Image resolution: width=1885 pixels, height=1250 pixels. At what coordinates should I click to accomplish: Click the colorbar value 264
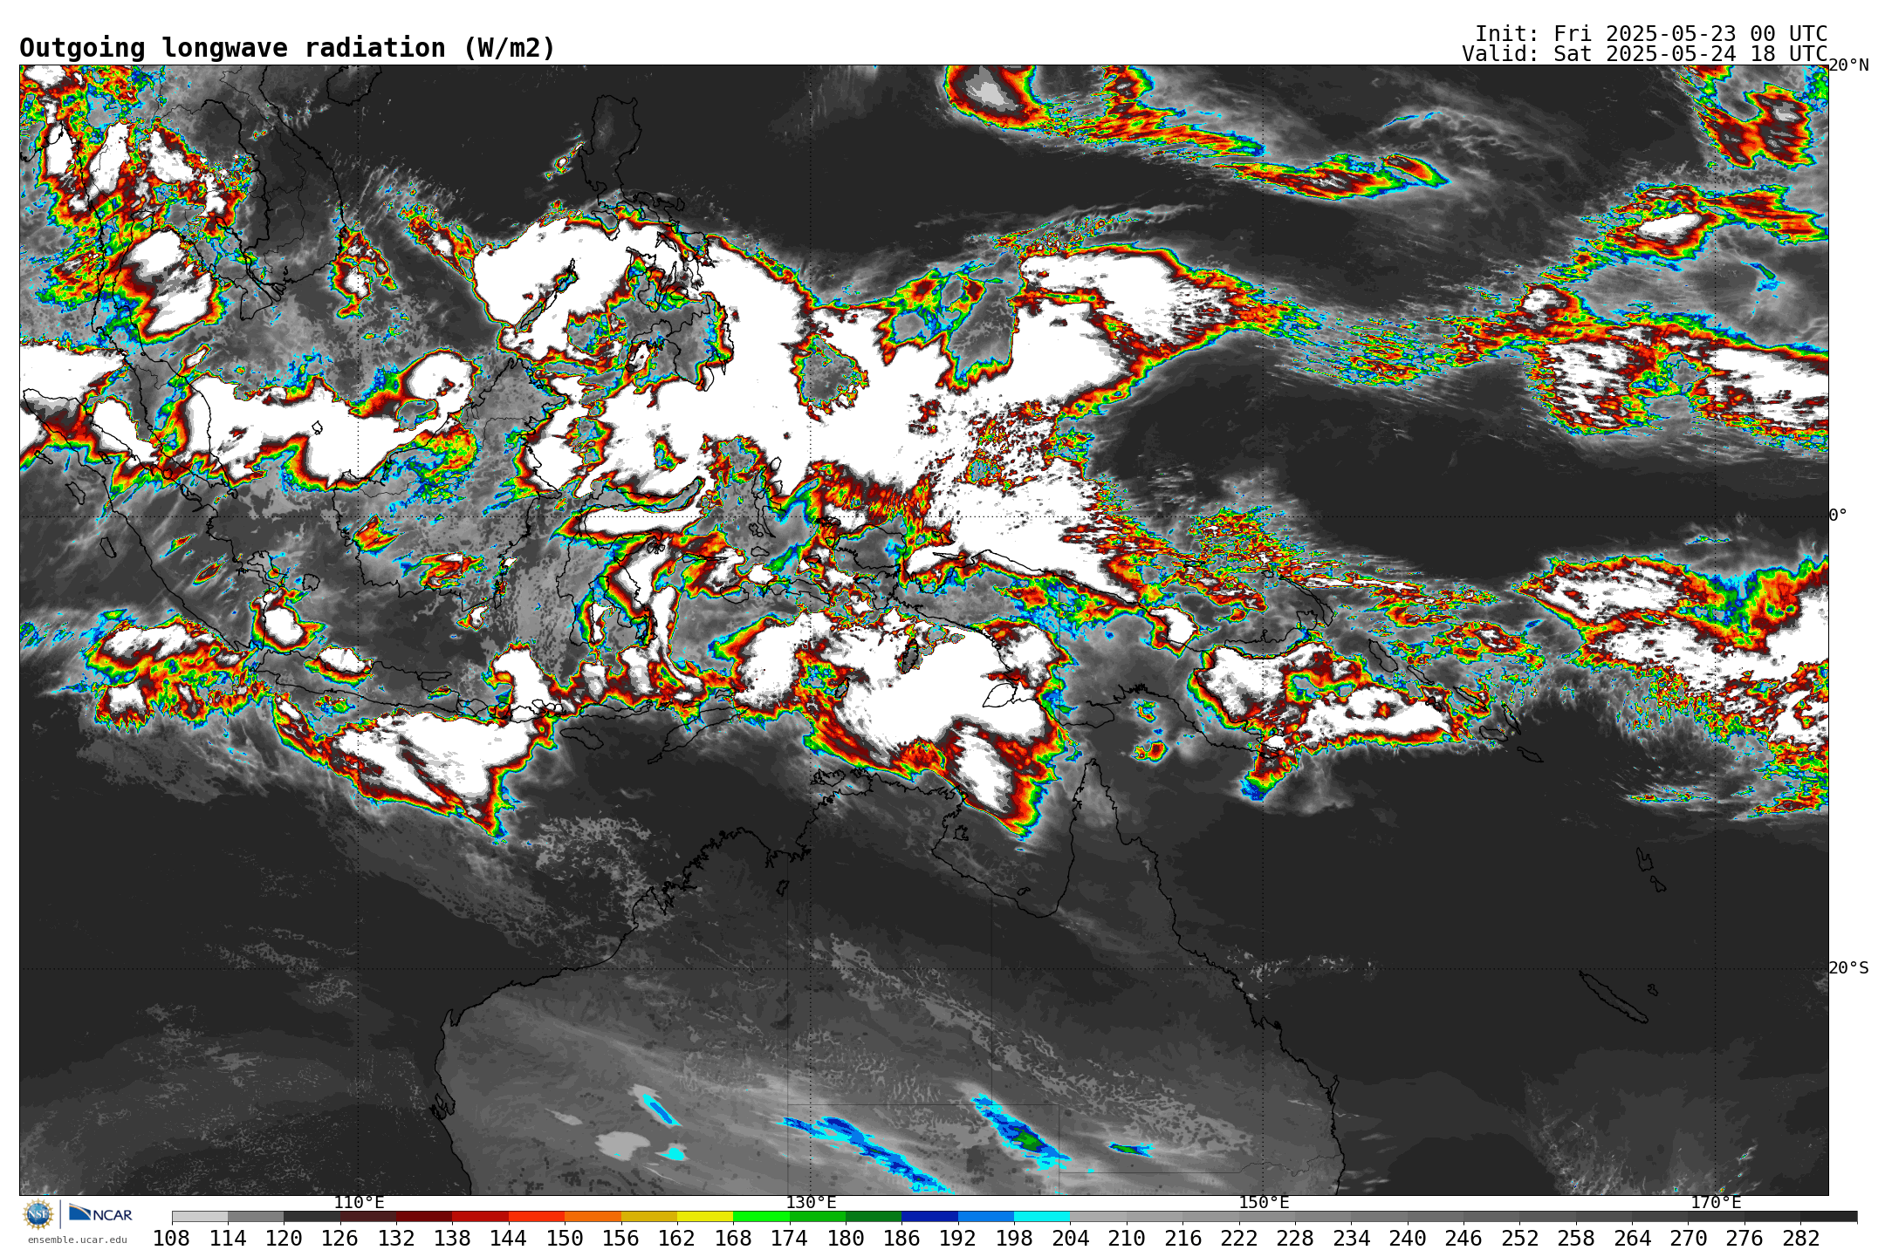tap(1632, 1238)
